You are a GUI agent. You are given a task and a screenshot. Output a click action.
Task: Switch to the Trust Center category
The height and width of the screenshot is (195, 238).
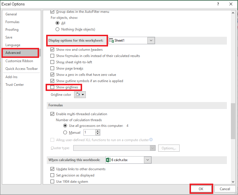coord(15,84)
